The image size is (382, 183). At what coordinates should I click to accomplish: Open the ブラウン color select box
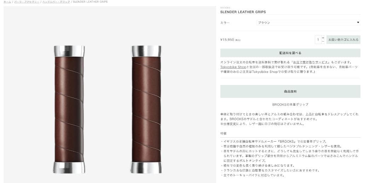point(308,23)
